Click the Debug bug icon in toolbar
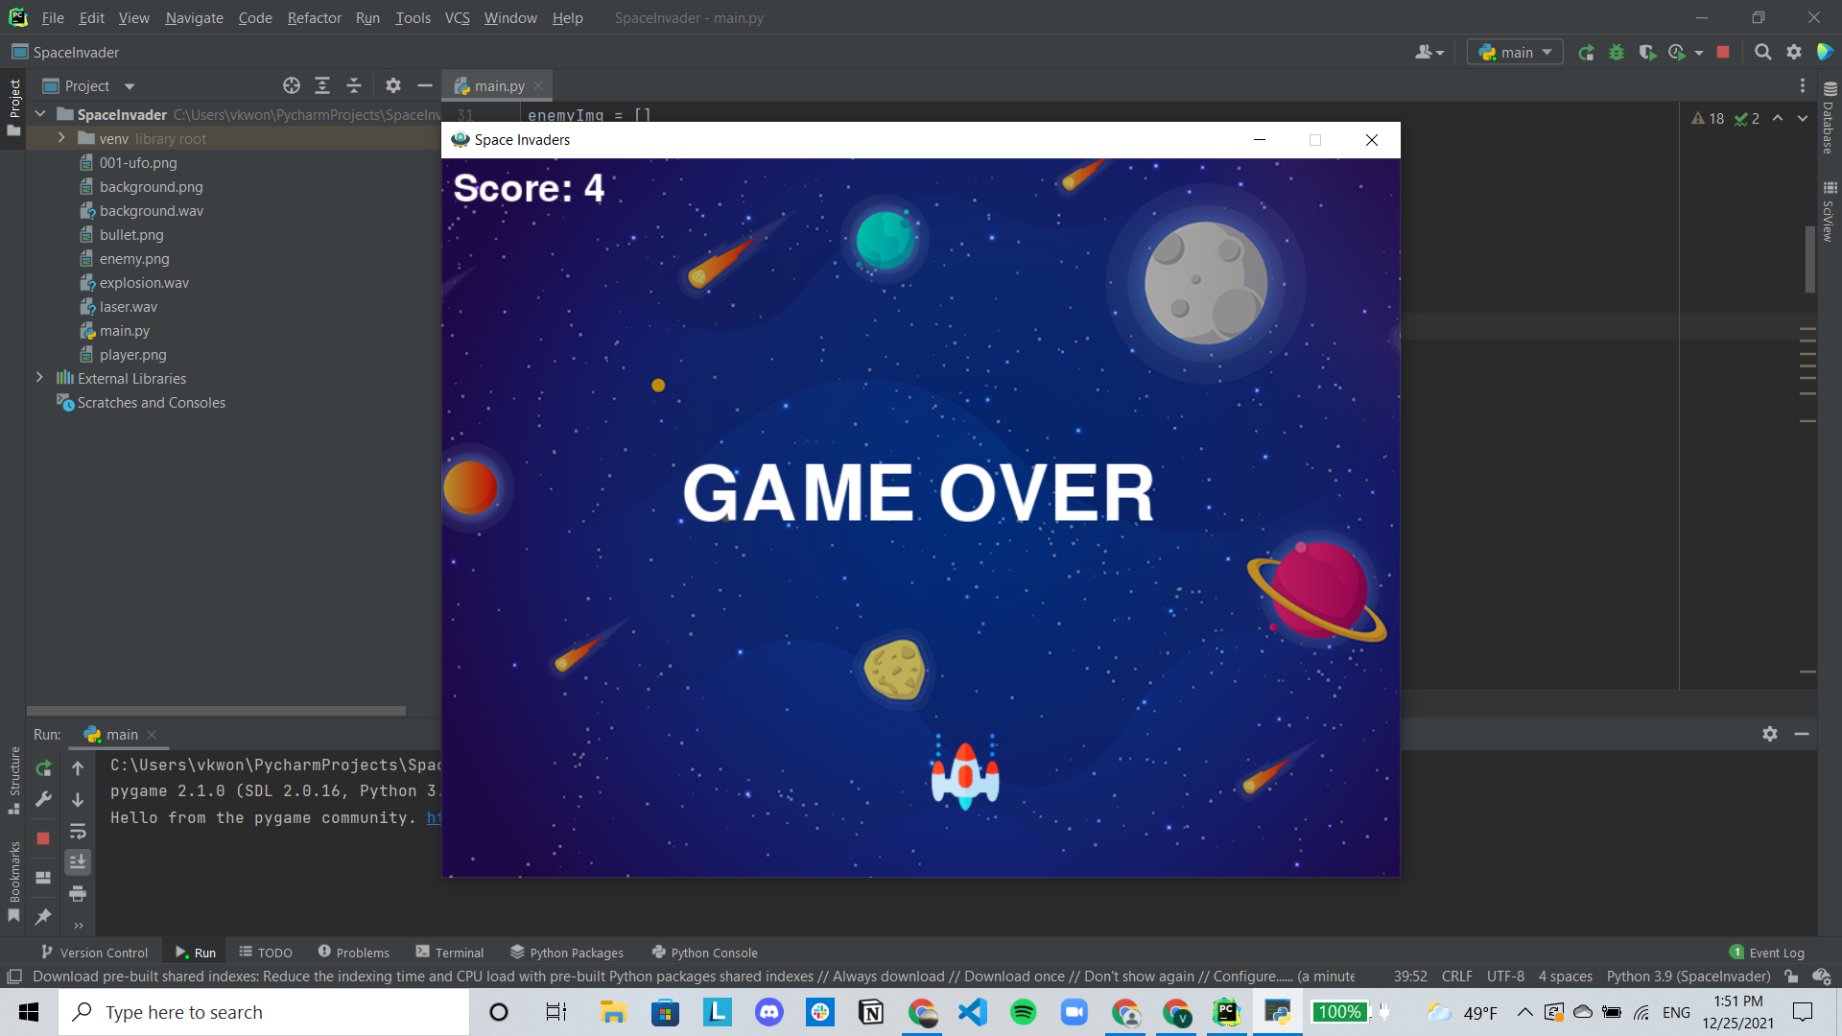The image size is (1842, 1036). coord(1617,53)
